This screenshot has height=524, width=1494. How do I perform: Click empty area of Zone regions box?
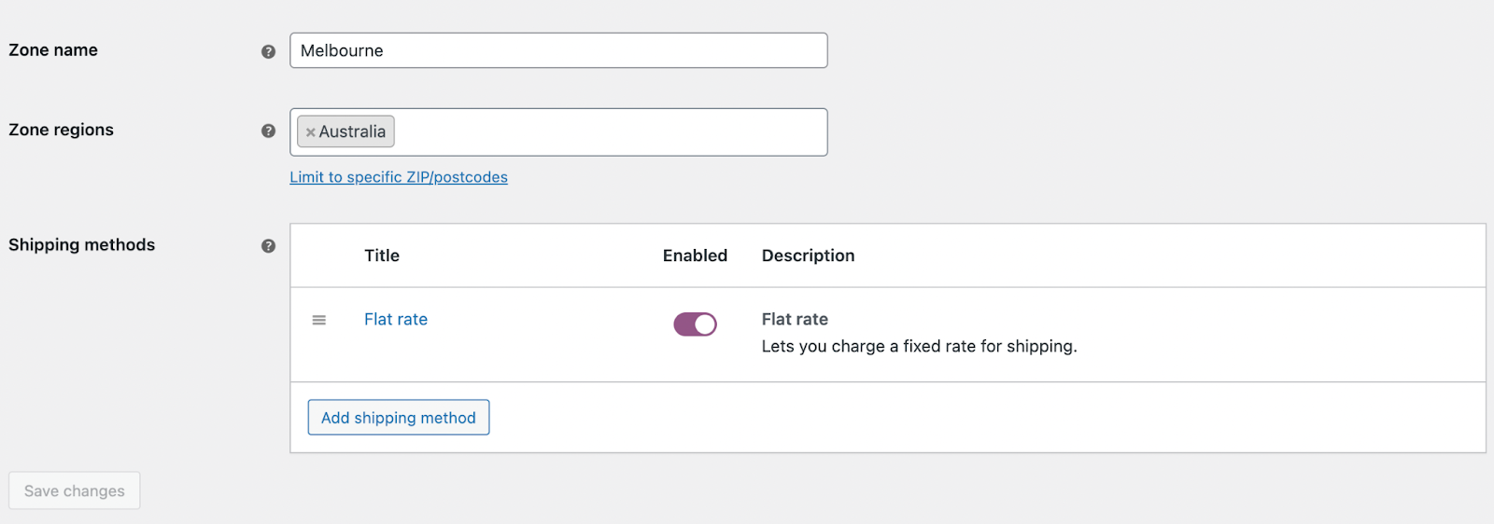click(607, 132)
